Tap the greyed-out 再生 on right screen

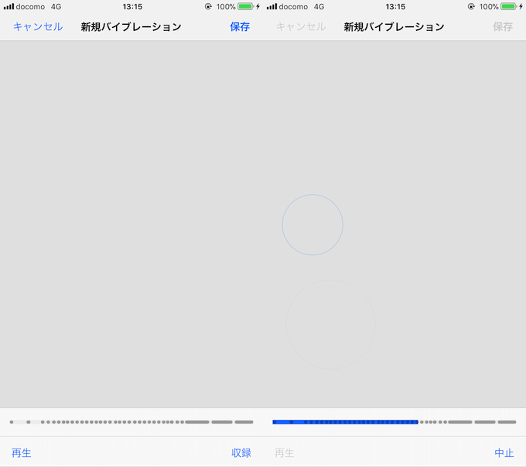pyautogui.click(x=285, y=453)
